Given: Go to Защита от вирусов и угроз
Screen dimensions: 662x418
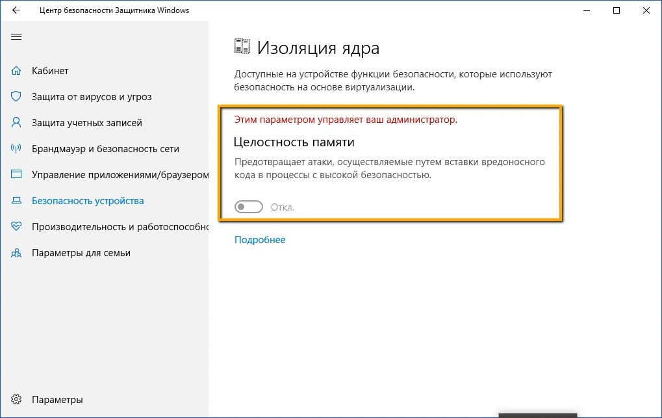Looking at the screenshot, I should pyautogui.click(x=92, y=97).
